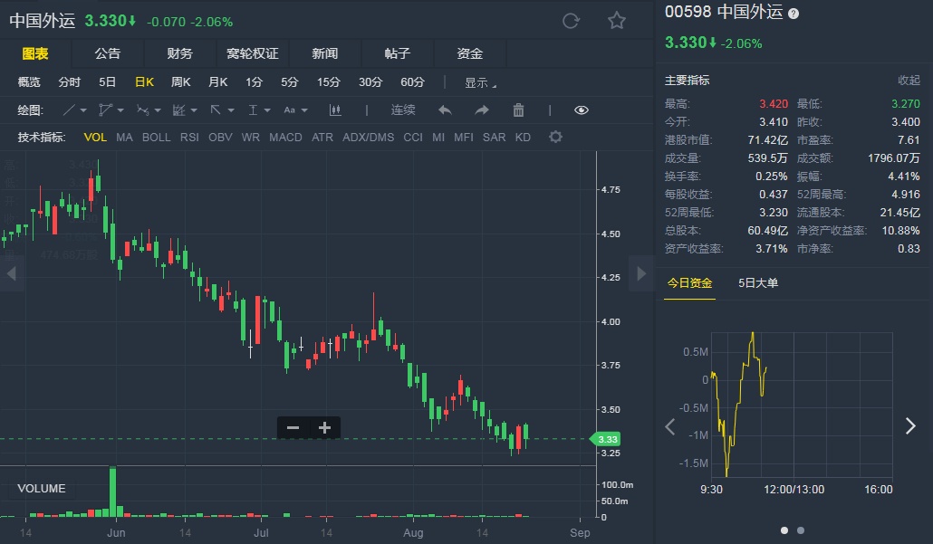Expand the measurement tool dropdown arrow

tap(267, 110)
